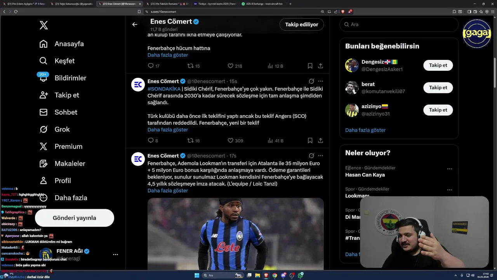Open Daha fazla göster under suggested accounts
This screenshot has width=497, height=280.
(365, 130)
